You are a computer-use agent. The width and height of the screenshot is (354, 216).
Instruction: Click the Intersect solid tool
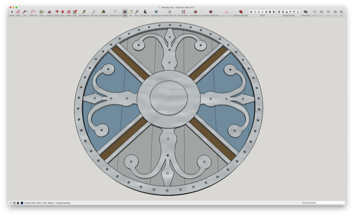314,12
